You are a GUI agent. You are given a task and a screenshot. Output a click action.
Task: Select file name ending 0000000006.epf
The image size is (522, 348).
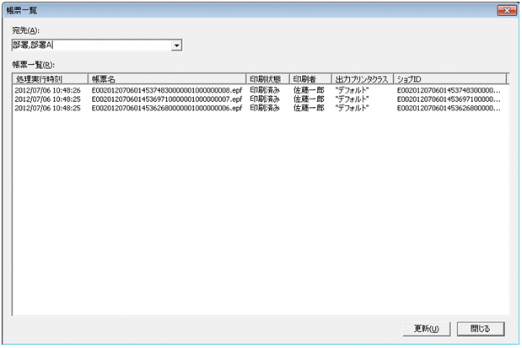tap(167, 108)
